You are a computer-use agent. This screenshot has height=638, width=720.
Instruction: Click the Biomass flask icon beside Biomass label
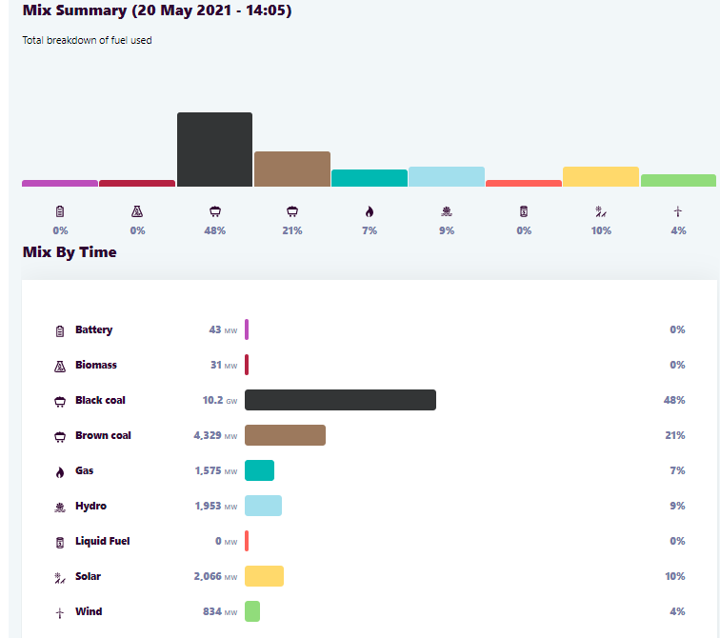click(59, 366)
